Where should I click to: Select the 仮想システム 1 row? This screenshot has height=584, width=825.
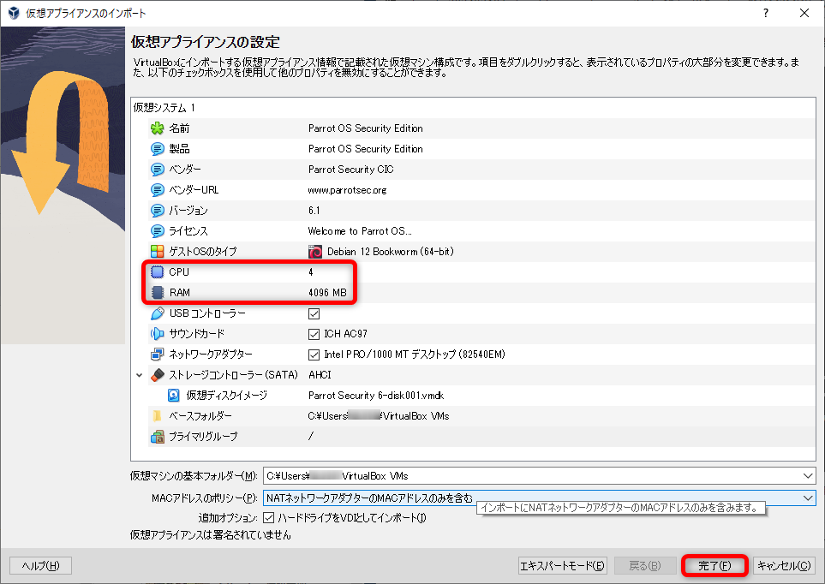pyautogui.click(x=473, y=108)
